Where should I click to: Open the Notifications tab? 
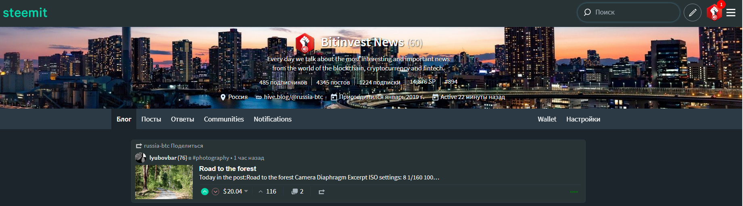click(x=273, y=119)
